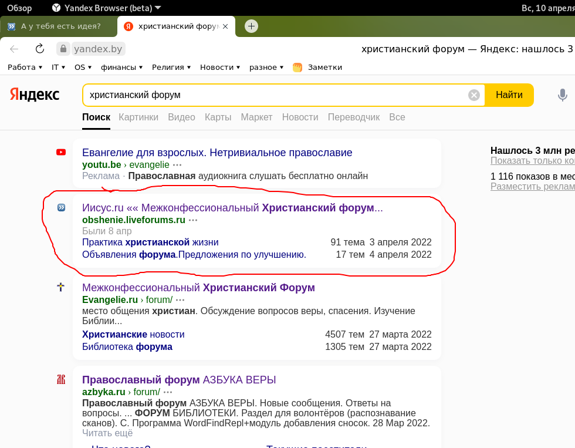The height and width of the screenshot is (448, 575).
Task: Click the YouTube favicon of the ad result
Action: point(61,152)
